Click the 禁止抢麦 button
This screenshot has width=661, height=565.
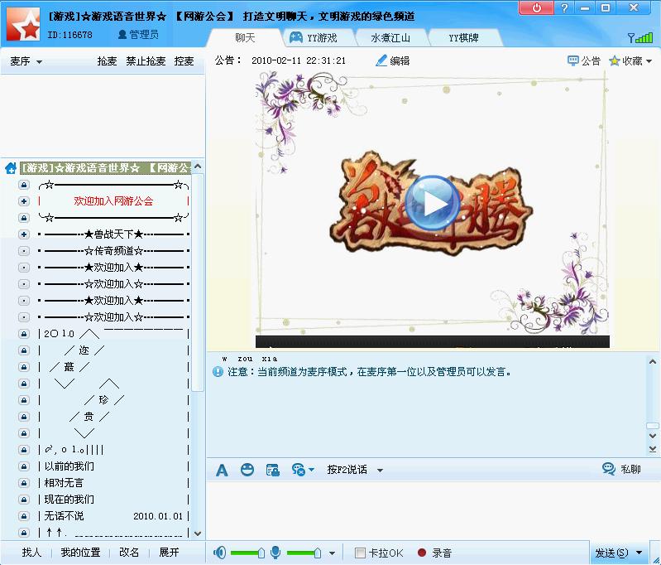pos(146,61)
